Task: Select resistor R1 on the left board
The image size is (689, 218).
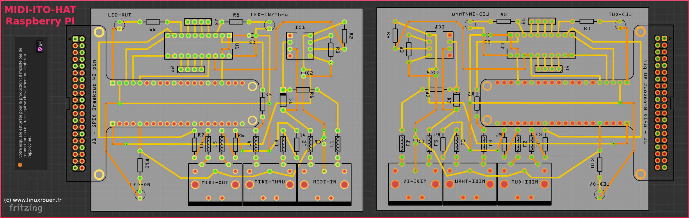Action: 303,90
